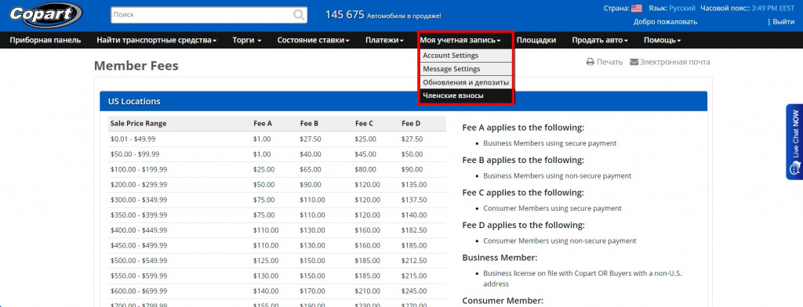Click the US Locations panel header
Image resolution: width=803 pixels, height=307 pixels.
pos(404,101)
